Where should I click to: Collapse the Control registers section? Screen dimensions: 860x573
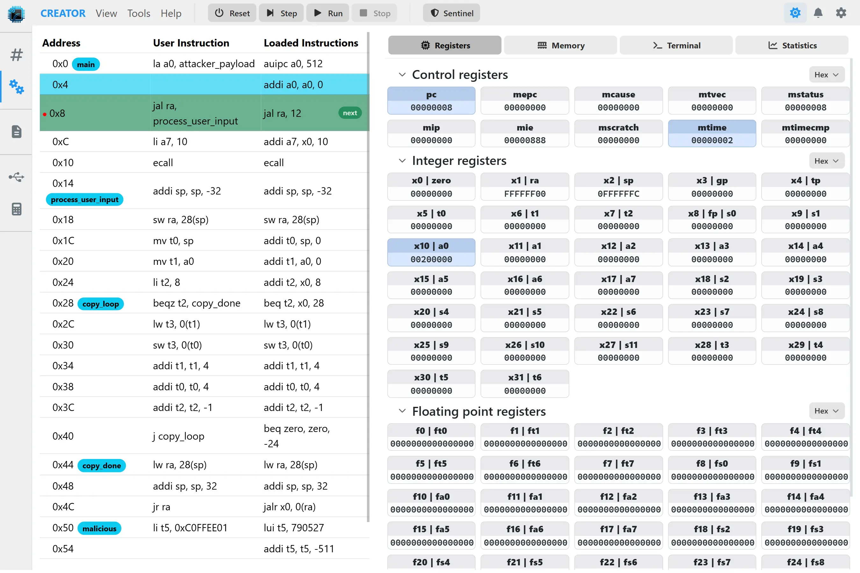(402, 74)
